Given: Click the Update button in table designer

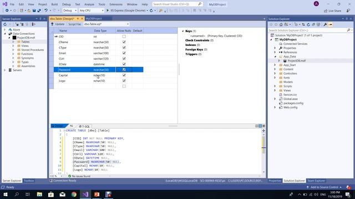Looking at the screenshot, I should point(58,24).
